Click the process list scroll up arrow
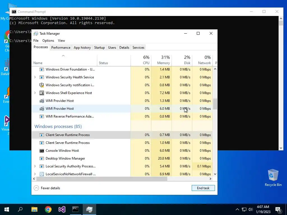 pos(215,69)
